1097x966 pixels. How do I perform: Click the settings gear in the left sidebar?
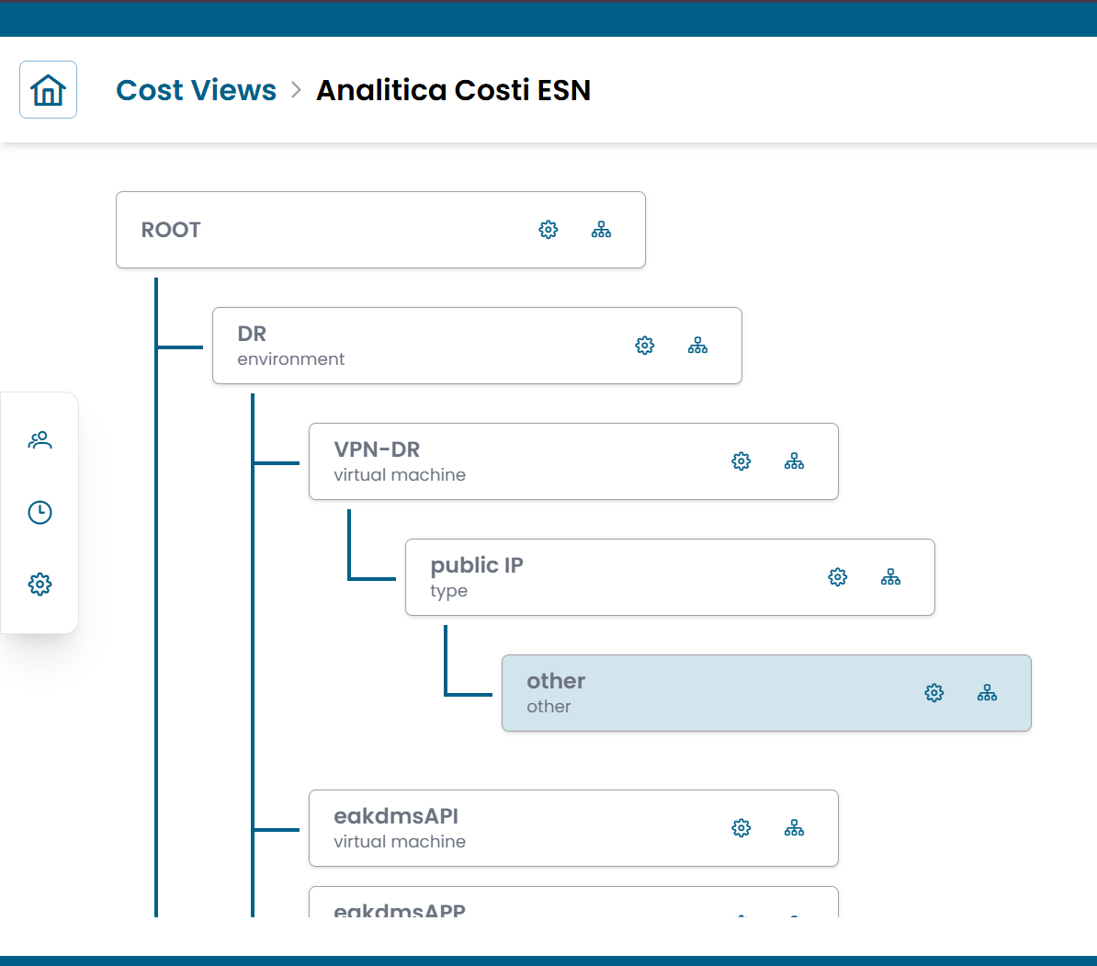click(40, 584)
